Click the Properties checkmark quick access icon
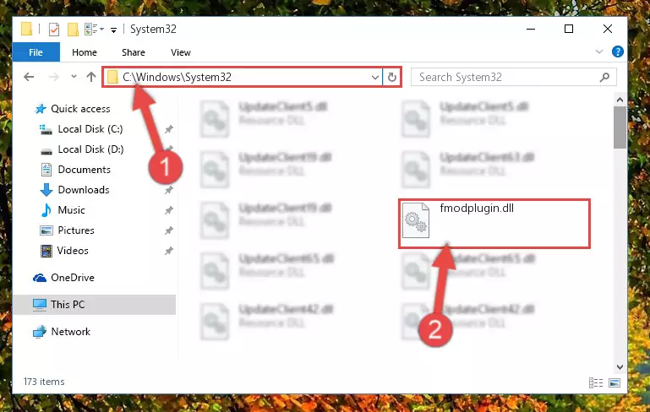This screenshot has height=412, width=650. (x=54, y=30)
